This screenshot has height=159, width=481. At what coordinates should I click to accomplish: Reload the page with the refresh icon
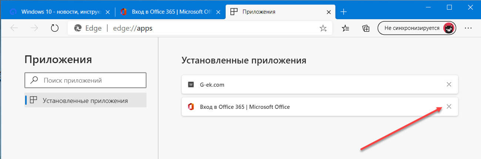click(x=55, y=28)
